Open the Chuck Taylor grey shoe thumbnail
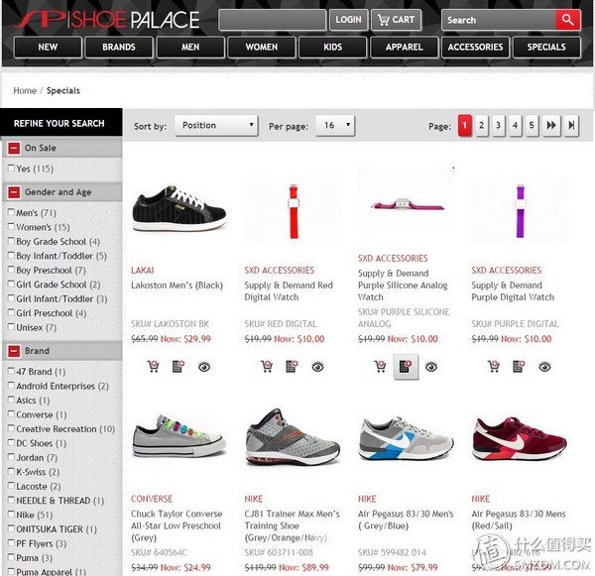 (179, 436)
